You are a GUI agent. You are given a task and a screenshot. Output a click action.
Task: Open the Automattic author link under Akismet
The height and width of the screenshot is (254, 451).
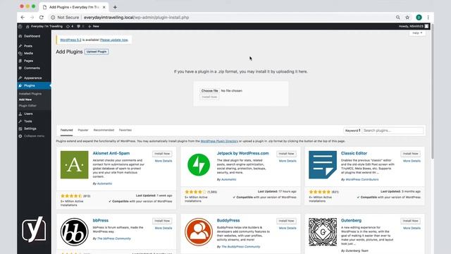click(x=104, y=183)
